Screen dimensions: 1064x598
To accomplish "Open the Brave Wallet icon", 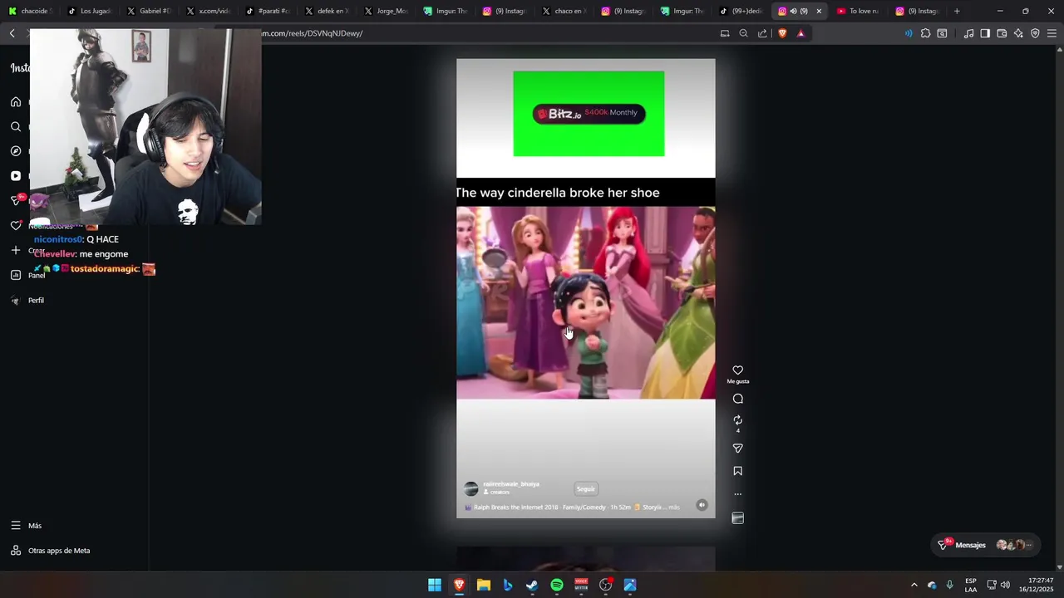I will (1002, 33).
